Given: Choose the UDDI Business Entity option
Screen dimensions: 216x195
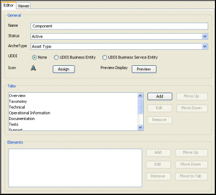Looking at the screenshot, I should [56, 57].
